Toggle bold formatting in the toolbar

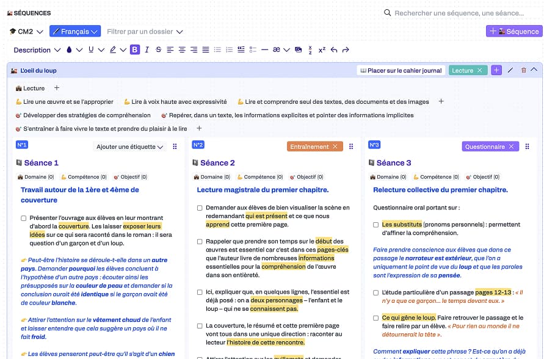coord(135,50)
